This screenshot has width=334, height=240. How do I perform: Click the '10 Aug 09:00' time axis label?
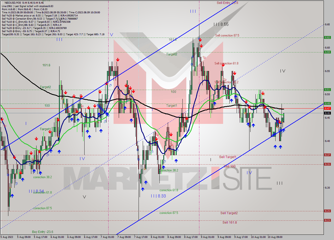275,237
